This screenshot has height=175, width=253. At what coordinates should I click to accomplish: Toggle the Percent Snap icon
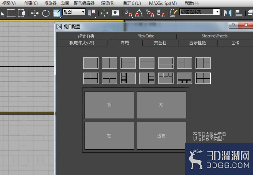[150, 13]
